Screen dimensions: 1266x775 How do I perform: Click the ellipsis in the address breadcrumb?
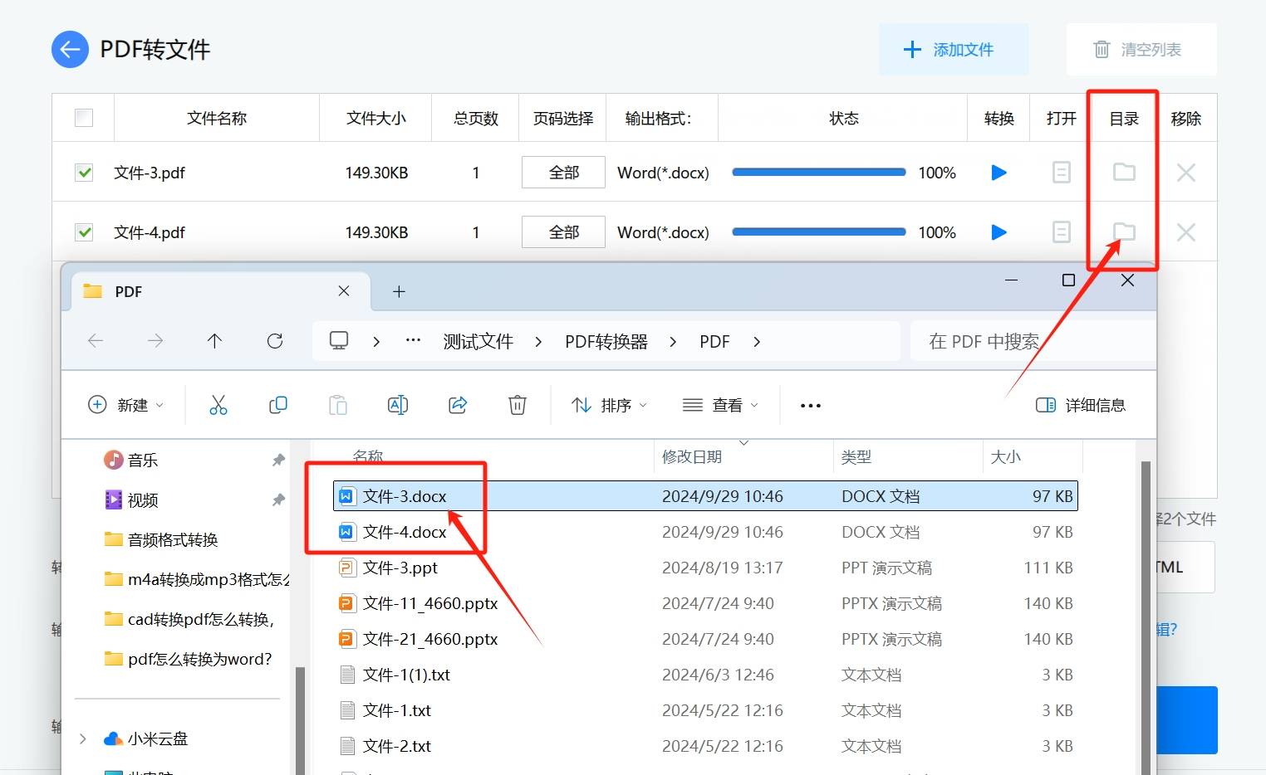(413, 341)
